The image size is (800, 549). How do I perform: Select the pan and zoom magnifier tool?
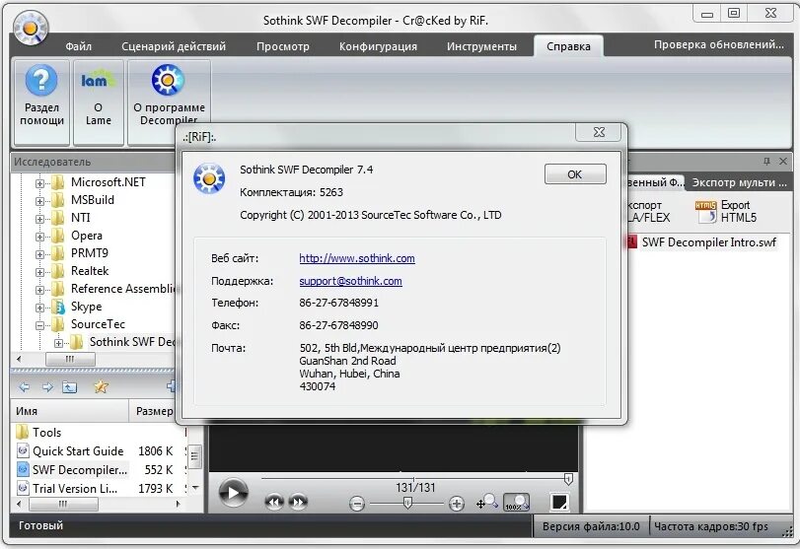click(486, 502)
